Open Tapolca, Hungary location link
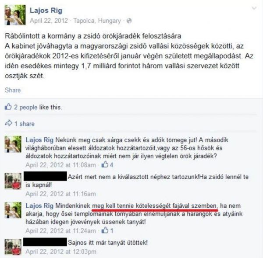 point(97,21)
